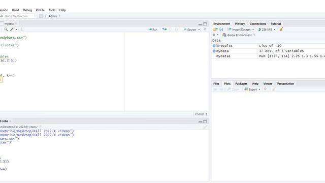The width and height of the screenshot is (325, 183).
Task: Click the clear all plots broom icon
Action: [x=274, y=89]
